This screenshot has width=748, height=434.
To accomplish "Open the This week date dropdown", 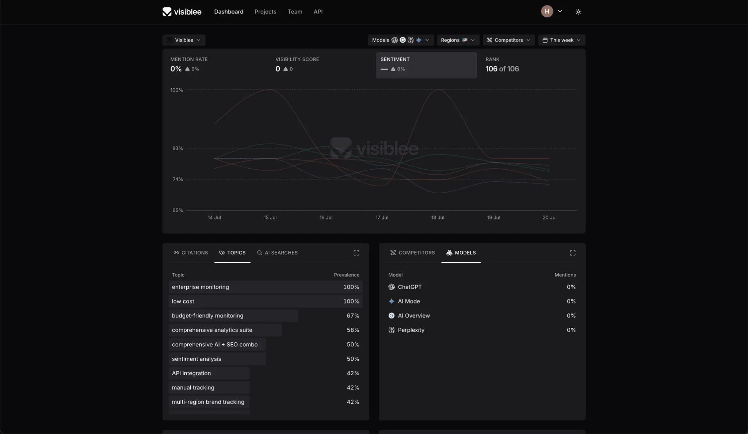I will tap(561, 40).
